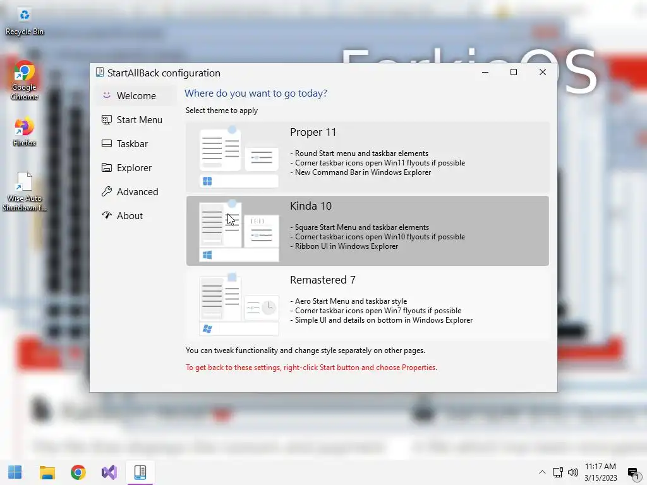647x485 pixels.
Task: Click 'Where do you want to go today?' heading
Action: (256, 93)
